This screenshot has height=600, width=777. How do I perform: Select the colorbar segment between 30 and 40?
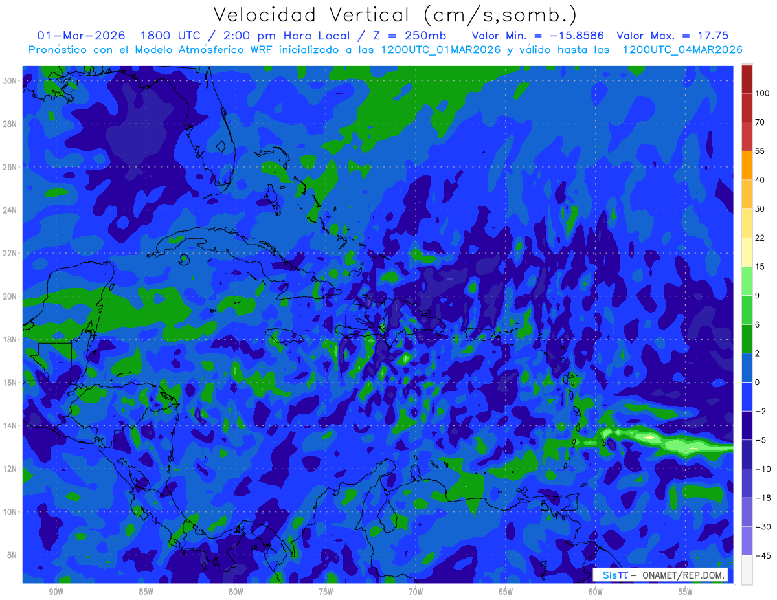[747, 194]
